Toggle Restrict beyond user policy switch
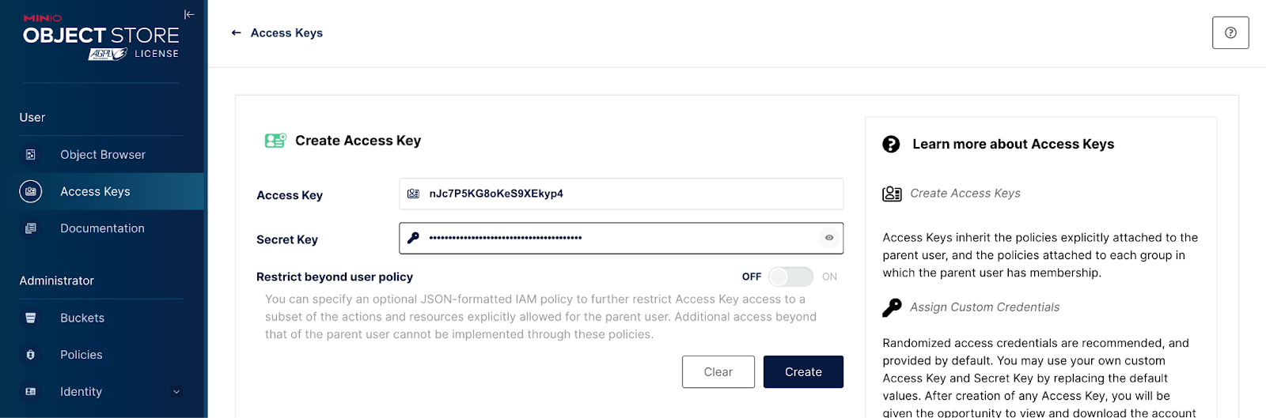 (790, 277)
